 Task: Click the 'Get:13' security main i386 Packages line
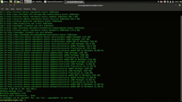pos(45,39)
